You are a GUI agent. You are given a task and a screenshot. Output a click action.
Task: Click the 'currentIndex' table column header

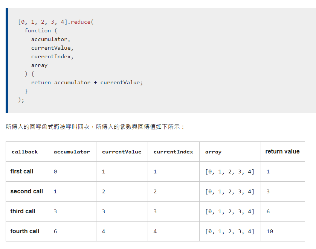click(x=173, y=152)
